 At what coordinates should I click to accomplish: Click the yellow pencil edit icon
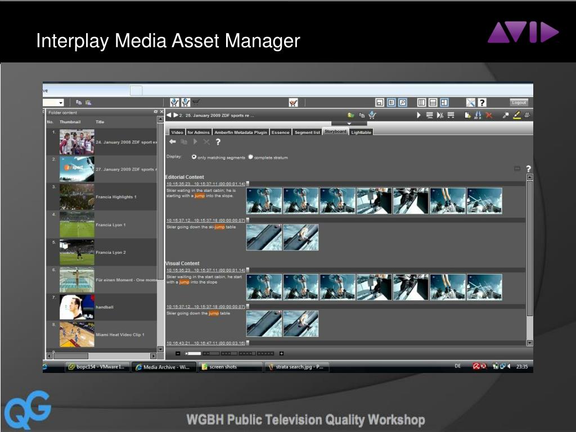point(517,115)
